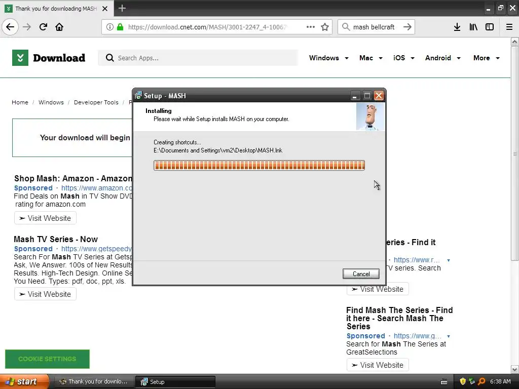The image size is (519, 389).
Task: Open page actions three-dot menu
Action: click(x=311, y=27)
